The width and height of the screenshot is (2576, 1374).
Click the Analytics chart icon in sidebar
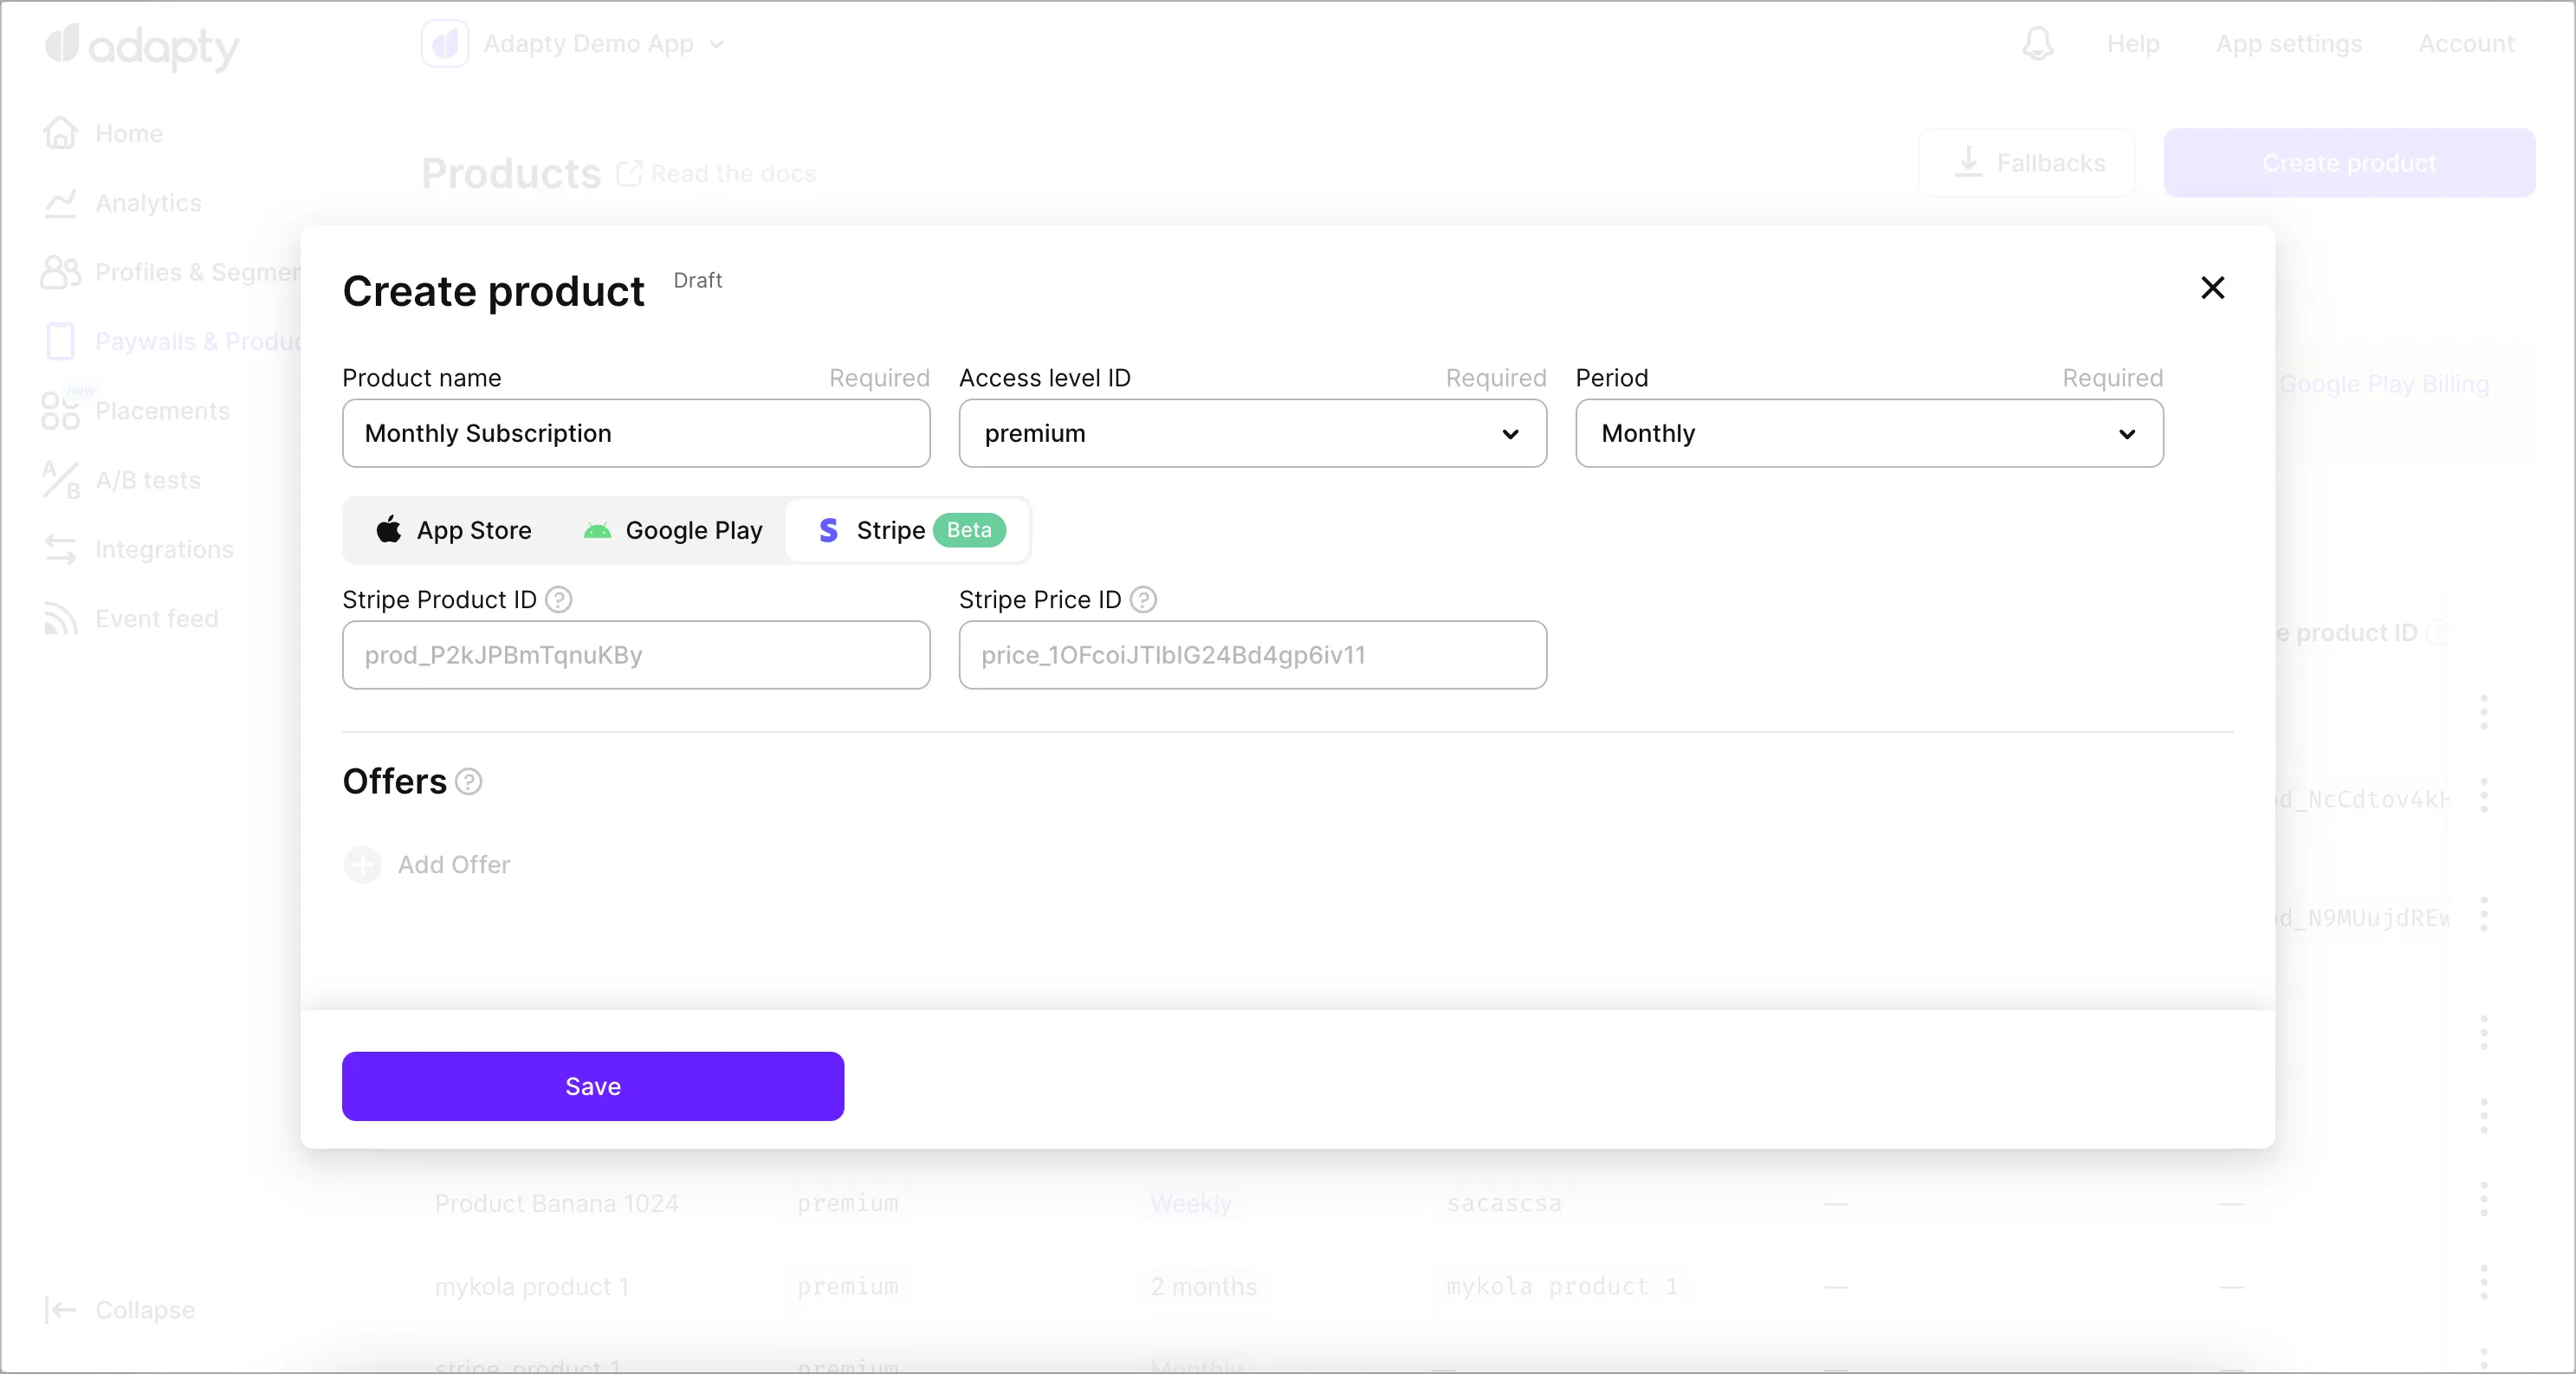tap(60, 203)
